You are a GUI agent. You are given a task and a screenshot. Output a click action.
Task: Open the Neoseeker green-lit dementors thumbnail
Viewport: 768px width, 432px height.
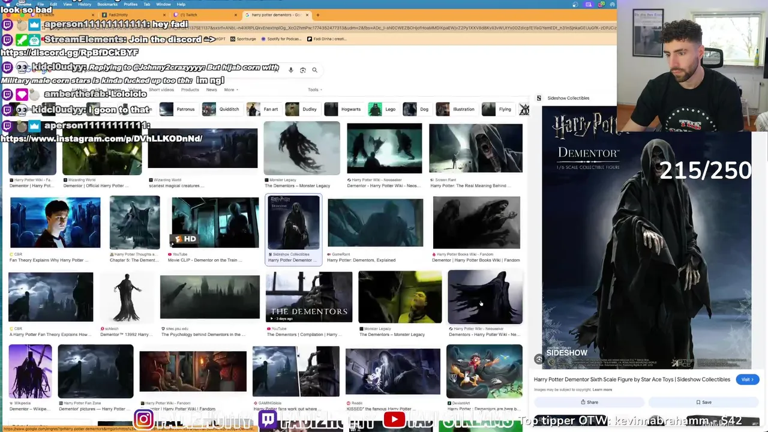tap(385, 148)
